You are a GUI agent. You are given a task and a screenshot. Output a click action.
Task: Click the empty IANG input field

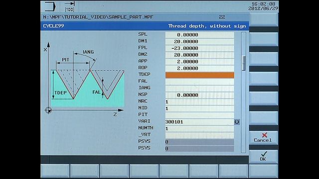pos(199,89)
